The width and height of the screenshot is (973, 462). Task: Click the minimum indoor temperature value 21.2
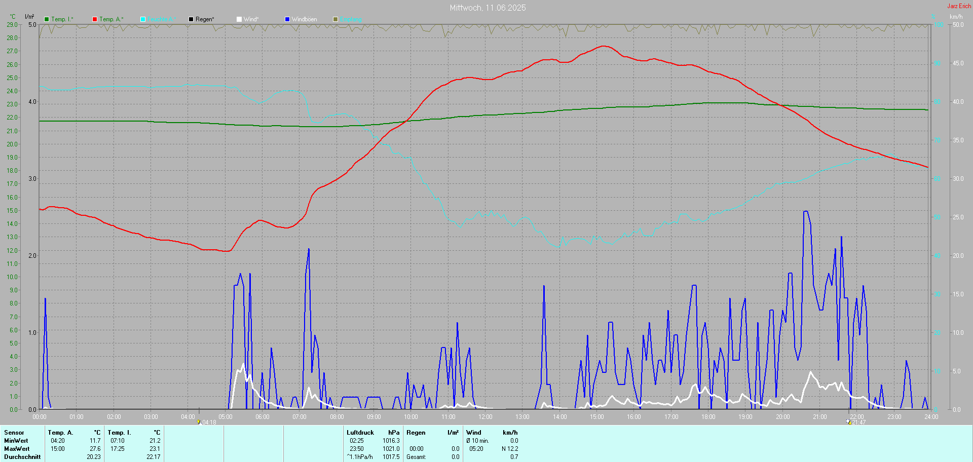tap(155, 441)
